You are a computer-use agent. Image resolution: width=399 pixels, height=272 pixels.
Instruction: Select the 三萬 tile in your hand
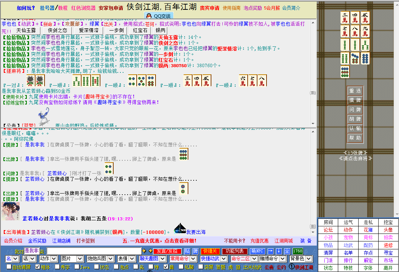345,17
